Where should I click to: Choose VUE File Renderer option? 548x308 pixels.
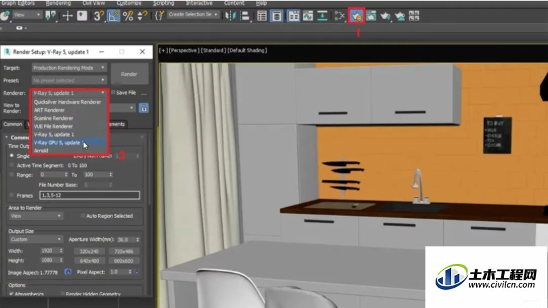[x=69, y=126]
